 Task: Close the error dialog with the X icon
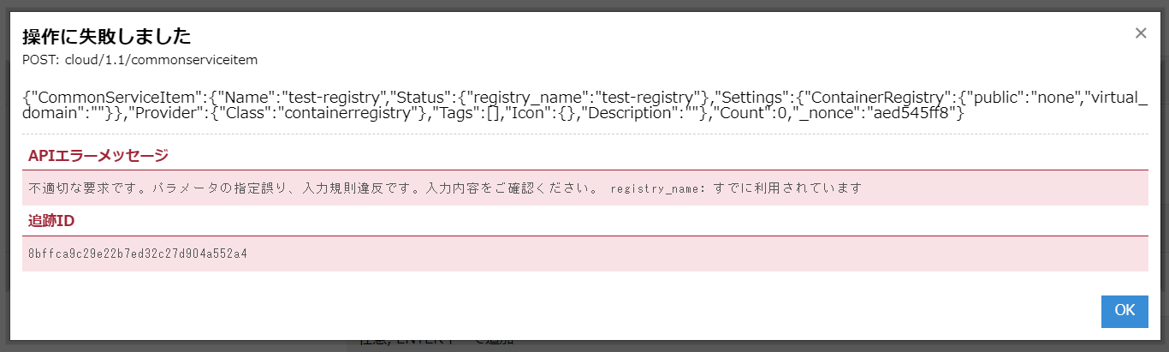1140,33
